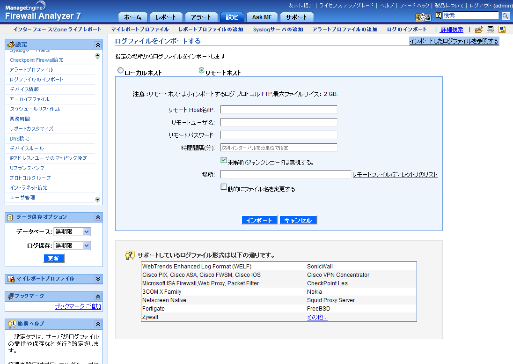Click the 場所 input field

pyautogui.click(x=286, y=174)
